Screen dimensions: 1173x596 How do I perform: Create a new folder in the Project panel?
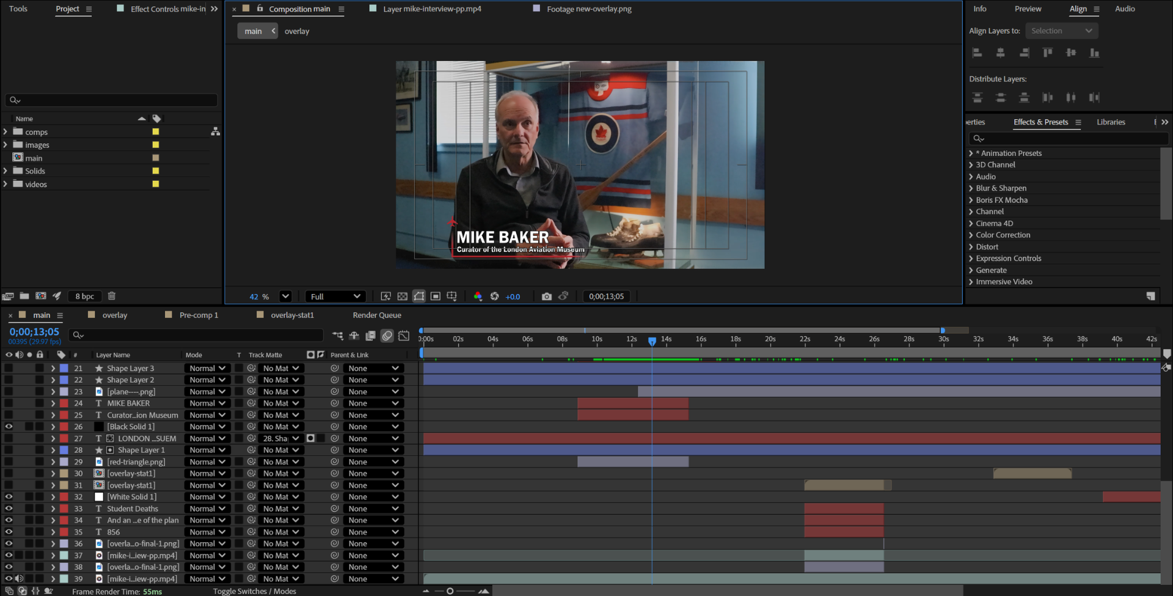point(24,296)
